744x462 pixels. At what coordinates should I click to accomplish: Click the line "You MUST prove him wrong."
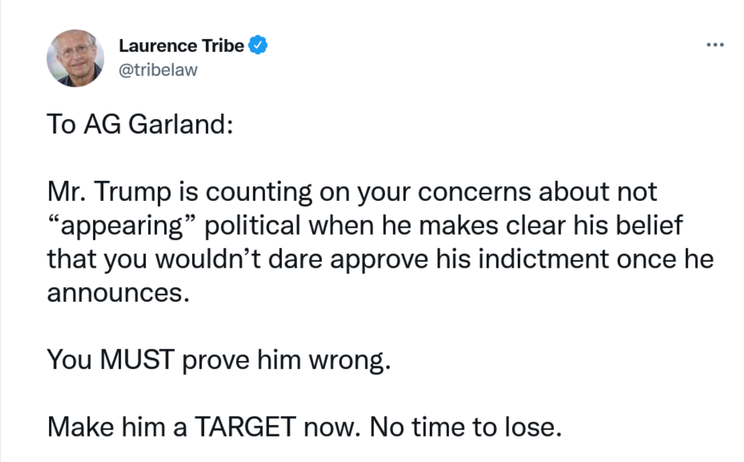[x=219, y=360]
